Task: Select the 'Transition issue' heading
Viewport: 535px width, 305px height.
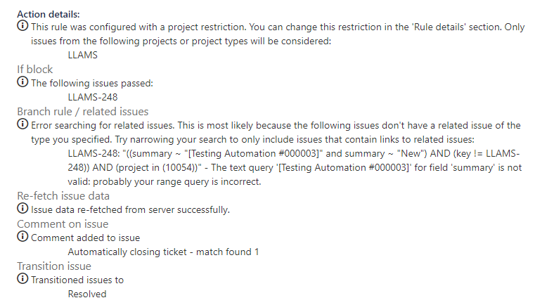Action: [x=54, y=266]
